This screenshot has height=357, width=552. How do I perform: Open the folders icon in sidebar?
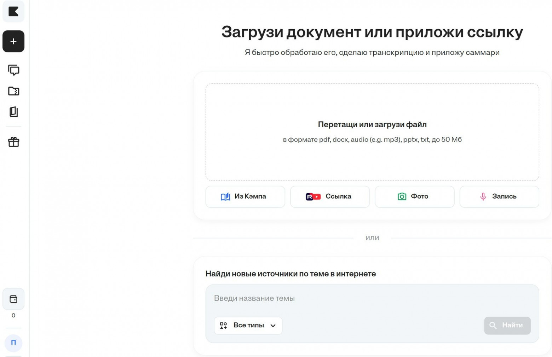pyautogui.click(x=13, y=91)
